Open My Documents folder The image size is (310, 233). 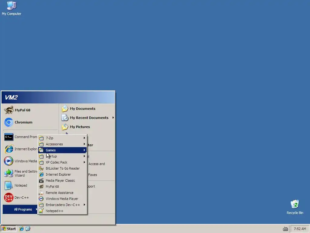click(87, 109)
